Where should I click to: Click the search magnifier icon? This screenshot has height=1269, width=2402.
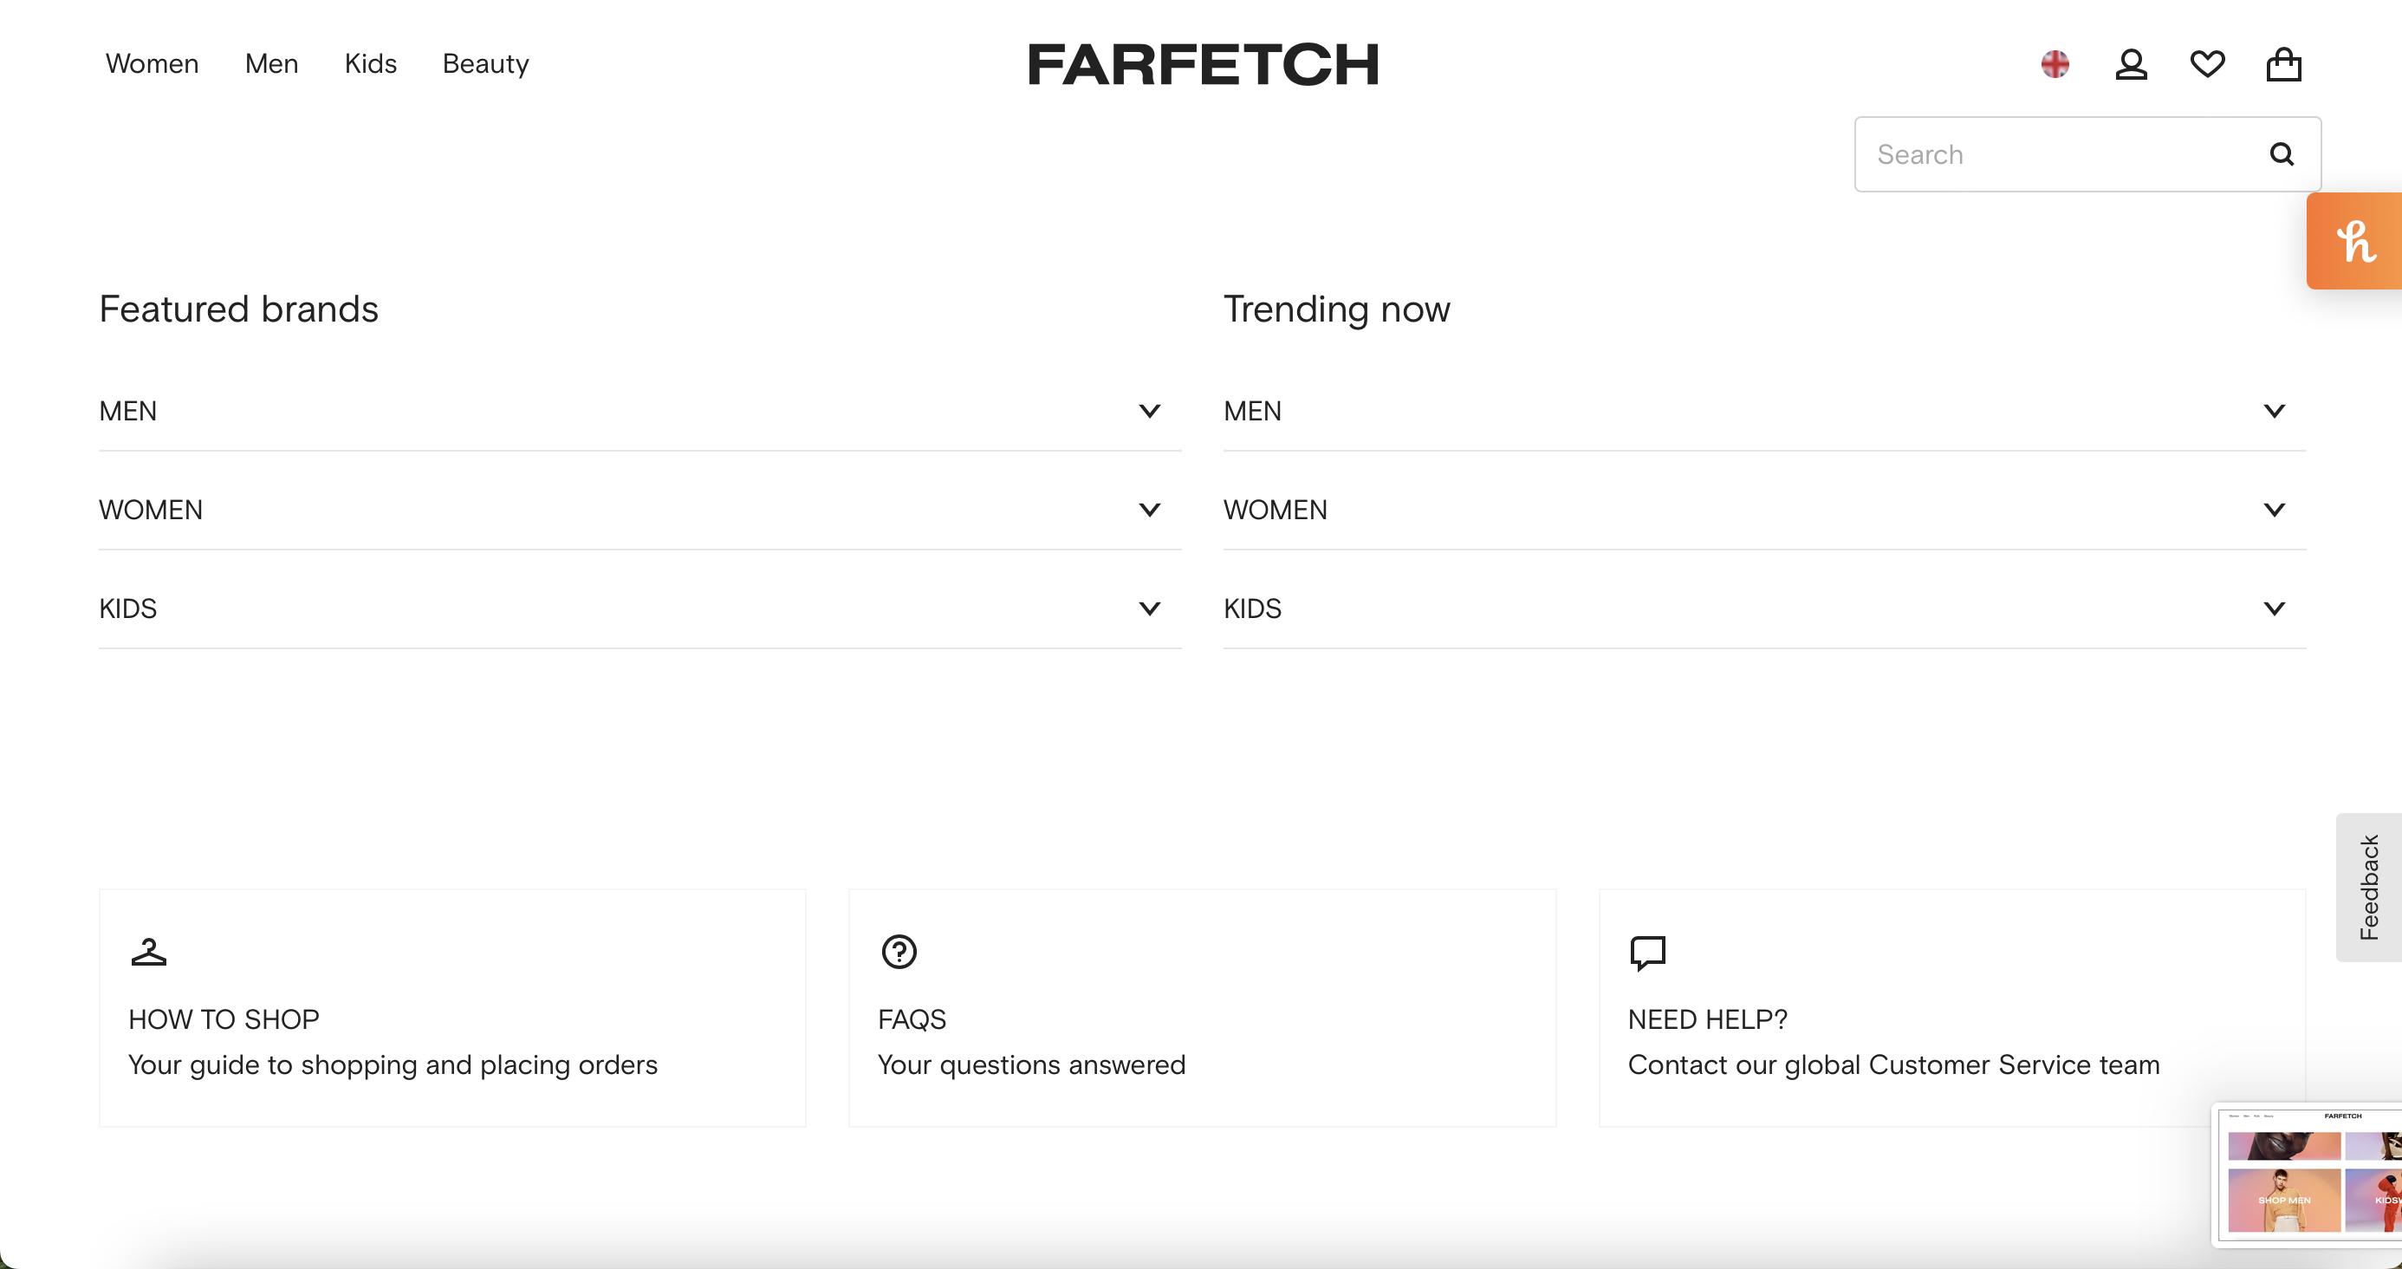click(x=2281, y=154)
